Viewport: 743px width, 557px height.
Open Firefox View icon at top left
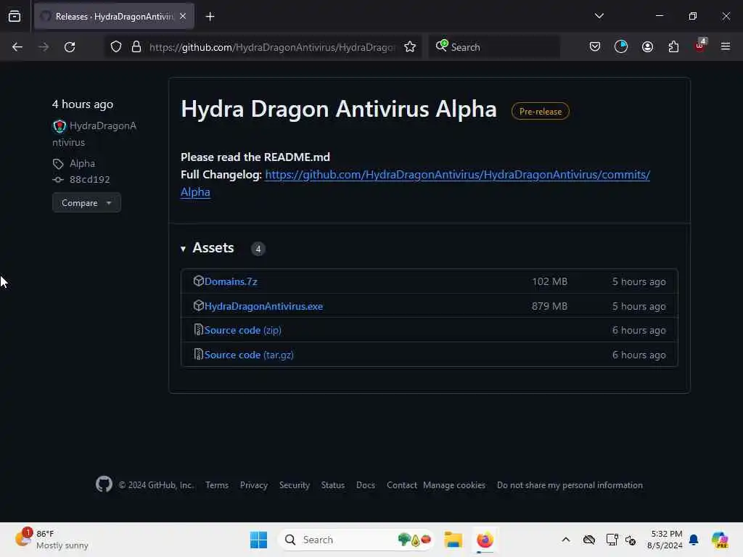pos(15,17)
